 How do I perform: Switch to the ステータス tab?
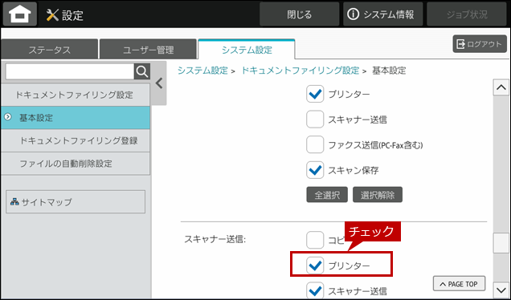click(x=50, y=50)
